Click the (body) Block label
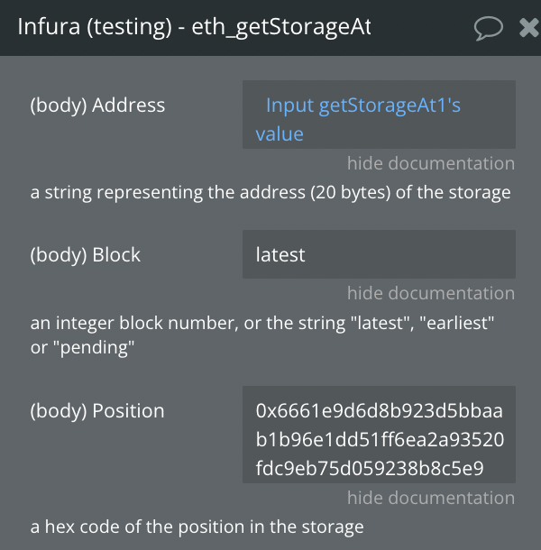The image size is (541, 550). point(86,255)
